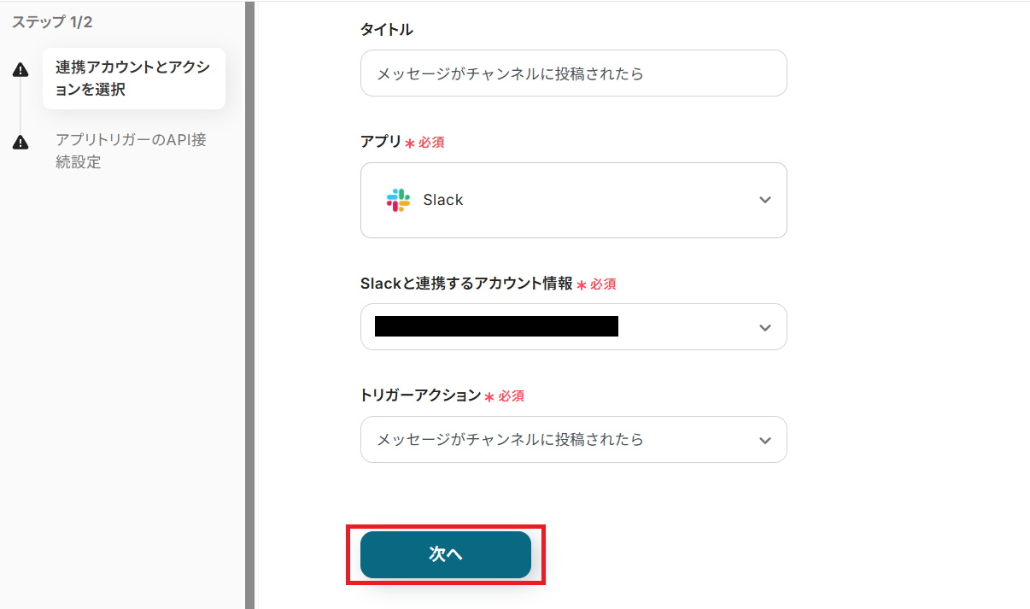Click the chevron in the account information field
Viewport: 1030px width, 609px height.
[x=764, y=327]
